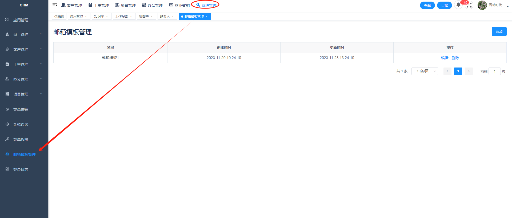Open the 10条/页 page size dropdown
This screenshot has height=218, width=512.
pyautogui.click(x=425, y=71)
